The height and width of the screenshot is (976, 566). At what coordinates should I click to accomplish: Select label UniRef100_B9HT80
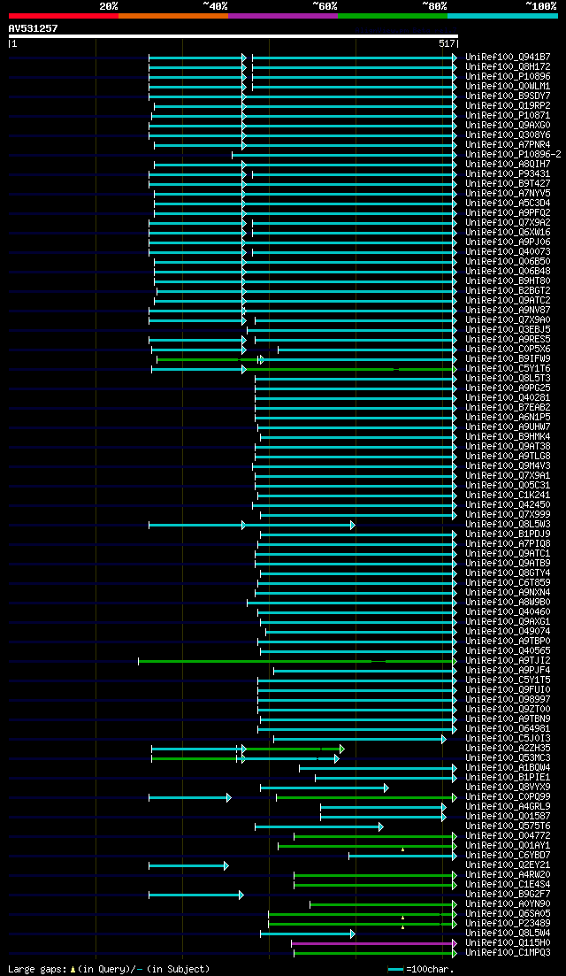click(x=509, y=281)
